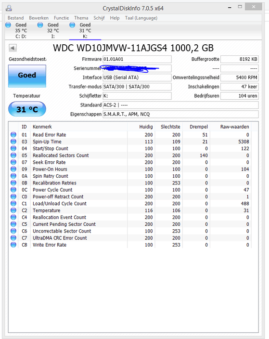
Task: Open the Bewerken menu
Action: click(38, 18)
